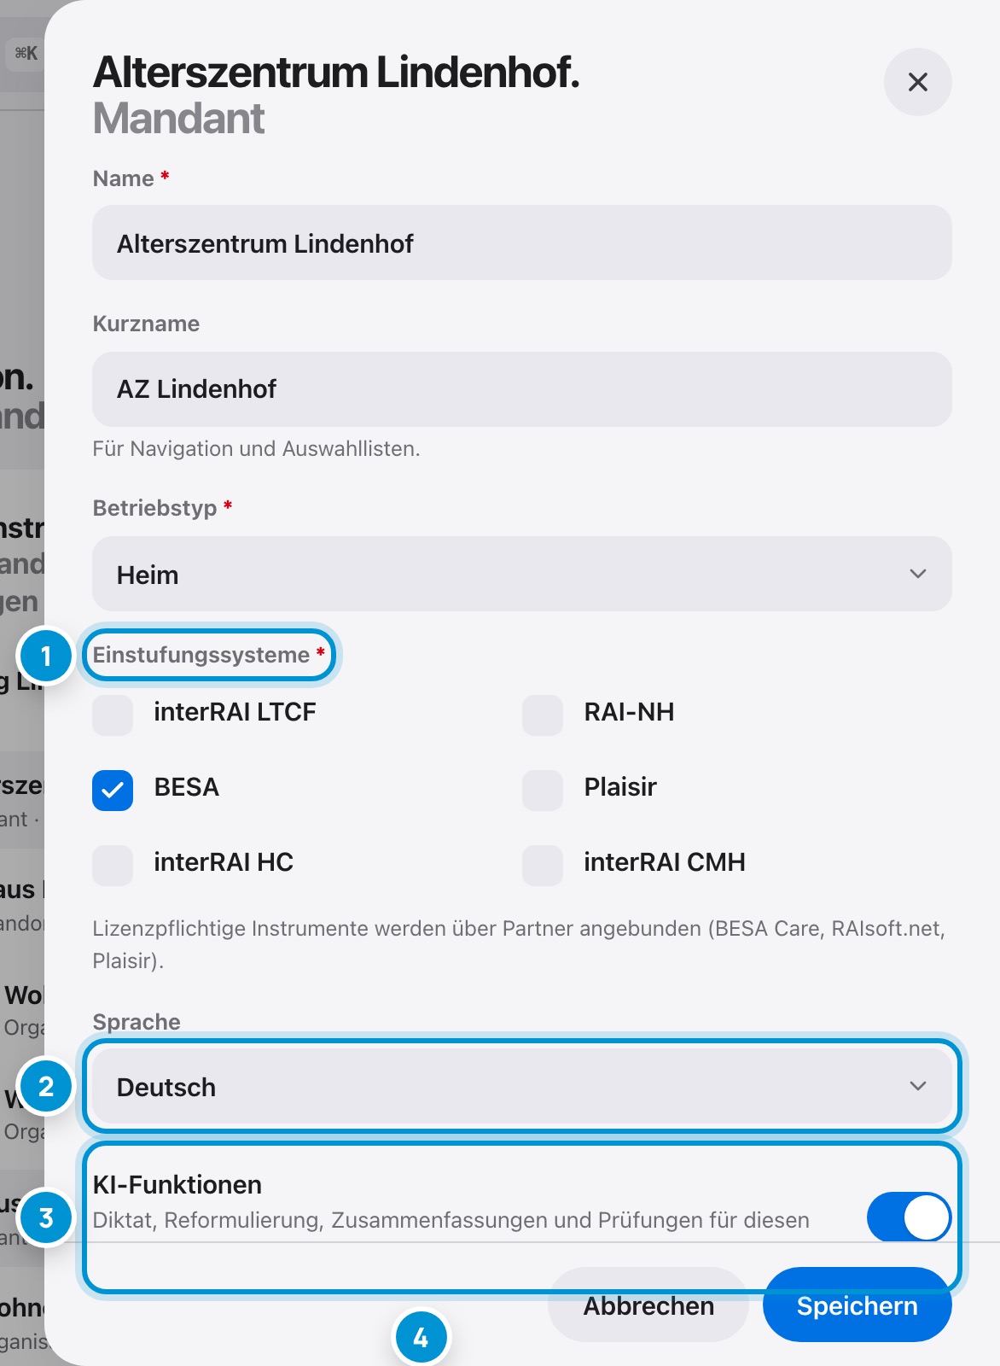Close the Mandant dialog with X icon
Viewport: 1000px width, 1366px height.
(917, 82)
